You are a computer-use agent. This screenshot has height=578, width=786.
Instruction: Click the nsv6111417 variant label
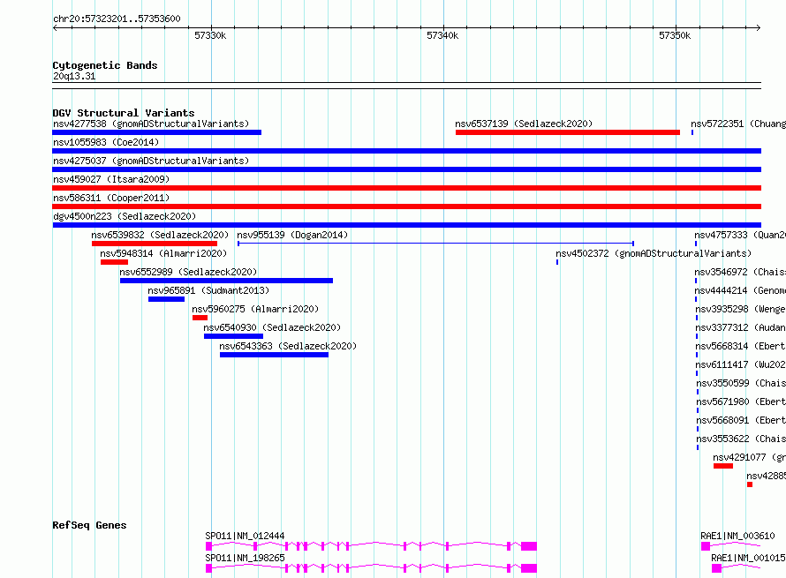pos(740,364)
